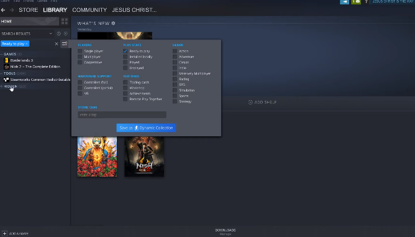Enable the Single-player checkbox

(x=80, y=51)
